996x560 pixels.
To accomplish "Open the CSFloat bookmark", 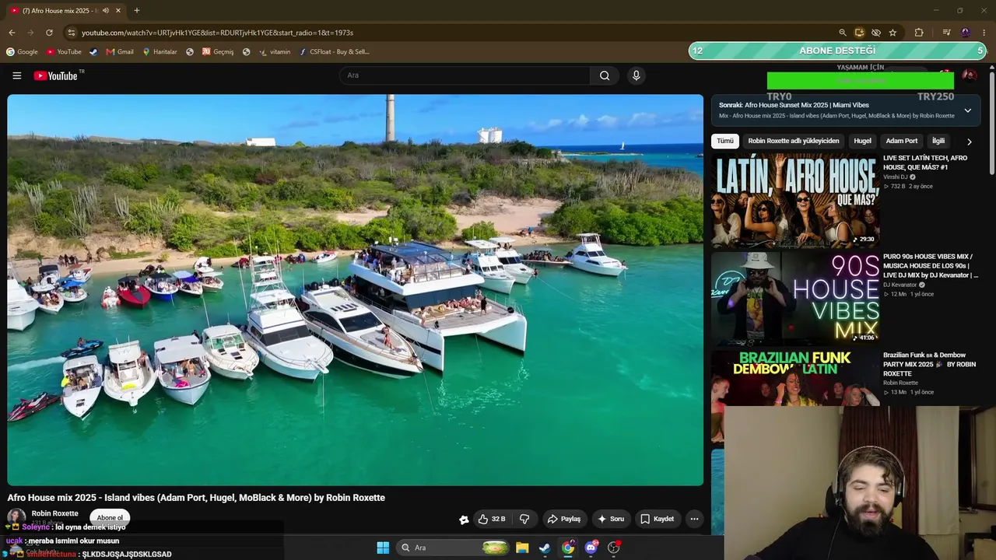I will (334, 52).
